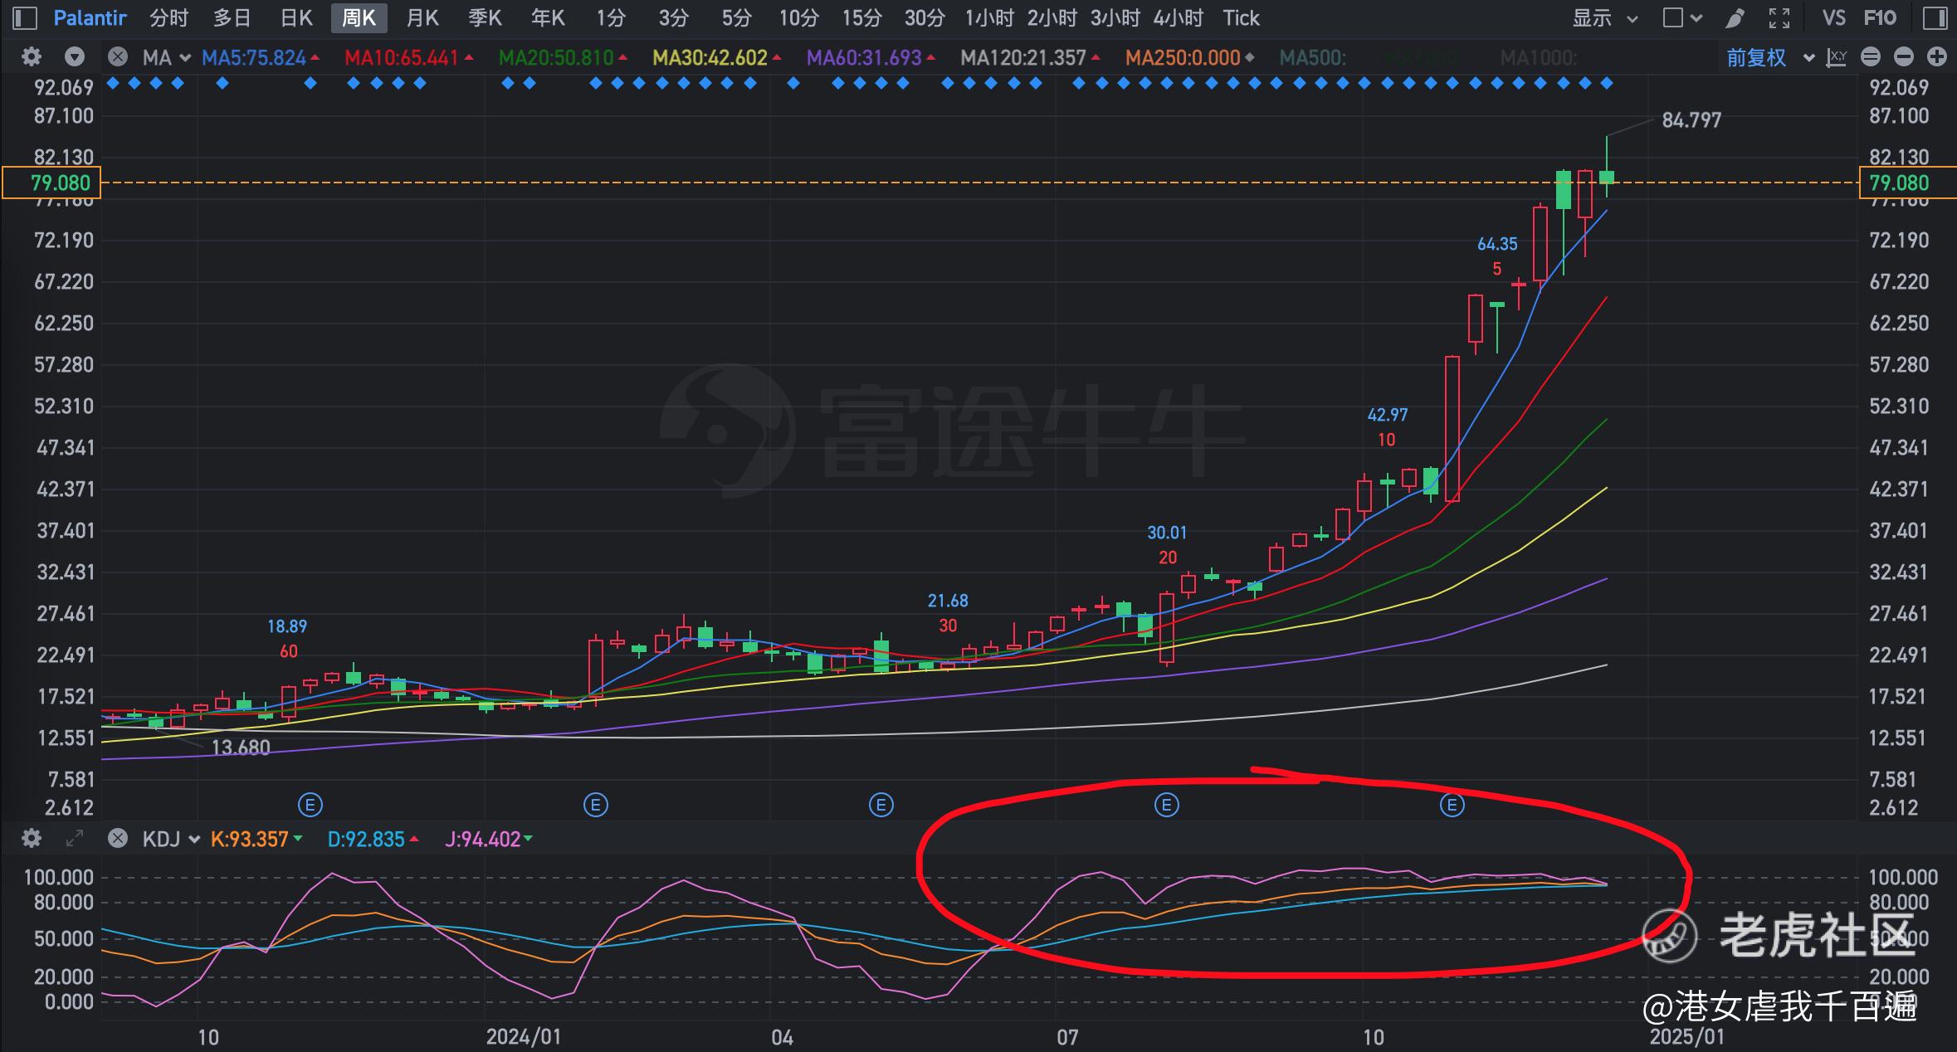The image size is (1957, 1052).
Task: Switch to 年K yearly chart tab
Action: 548,17
